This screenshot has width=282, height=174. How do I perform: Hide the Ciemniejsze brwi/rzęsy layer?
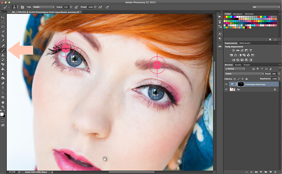point(226,84)
